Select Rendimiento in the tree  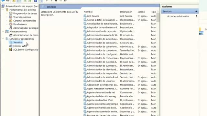[x=20, y=24]
